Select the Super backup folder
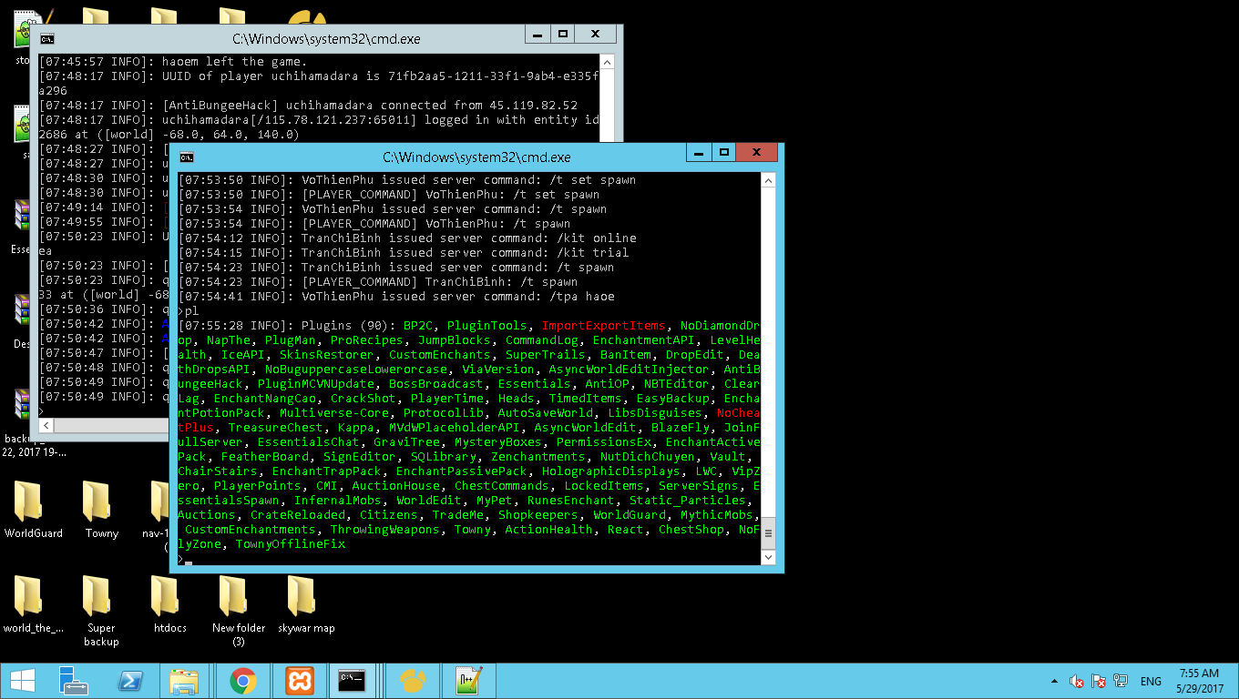The image size is (1239, 699). (101, 612)
